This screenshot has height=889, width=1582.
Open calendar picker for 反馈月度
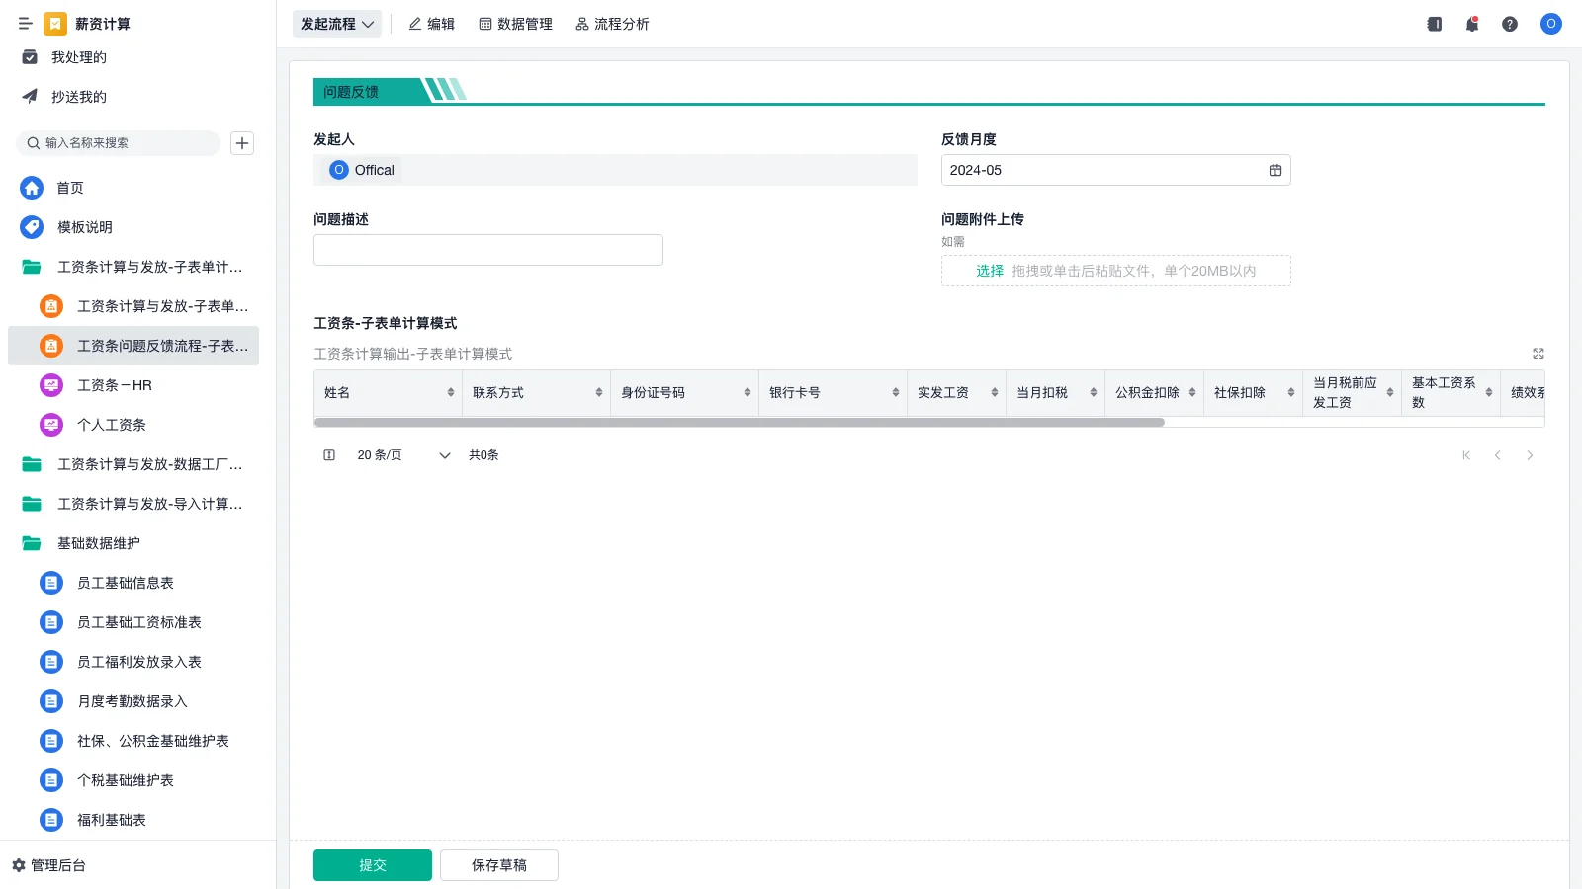1275,170
